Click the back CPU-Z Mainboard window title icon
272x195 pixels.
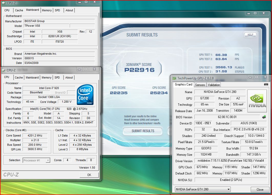coord(4,3)
